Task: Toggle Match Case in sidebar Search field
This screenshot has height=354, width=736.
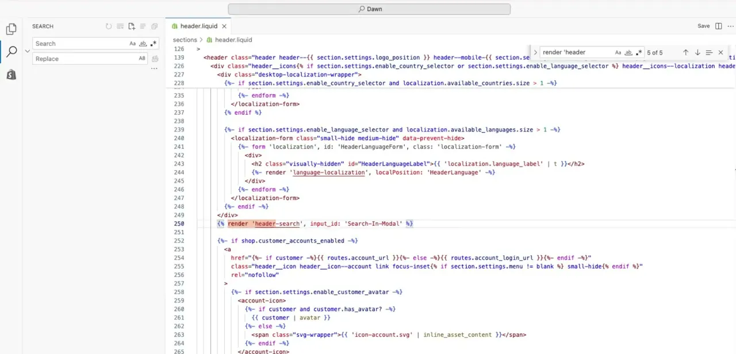Action: click(133, 44)
